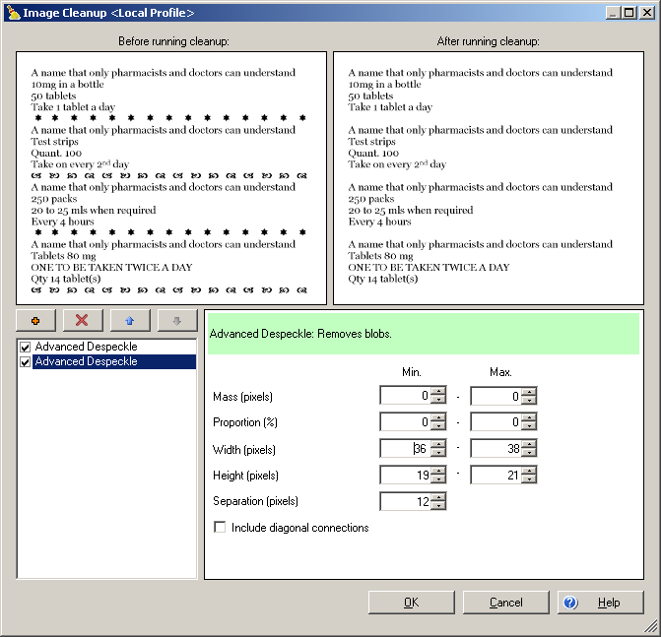Increase the Mass minimum value spinner
This screenshot has width=661, height=637.
pyautogui.click(x=438, y=391)
